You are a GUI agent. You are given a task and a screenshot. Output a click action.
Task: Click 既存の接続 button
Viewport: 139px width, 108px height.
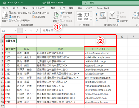[39, 17]
